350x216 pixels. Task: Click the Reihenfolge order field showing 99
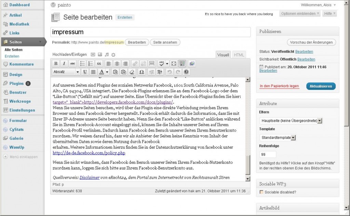(x=268, y=154)
